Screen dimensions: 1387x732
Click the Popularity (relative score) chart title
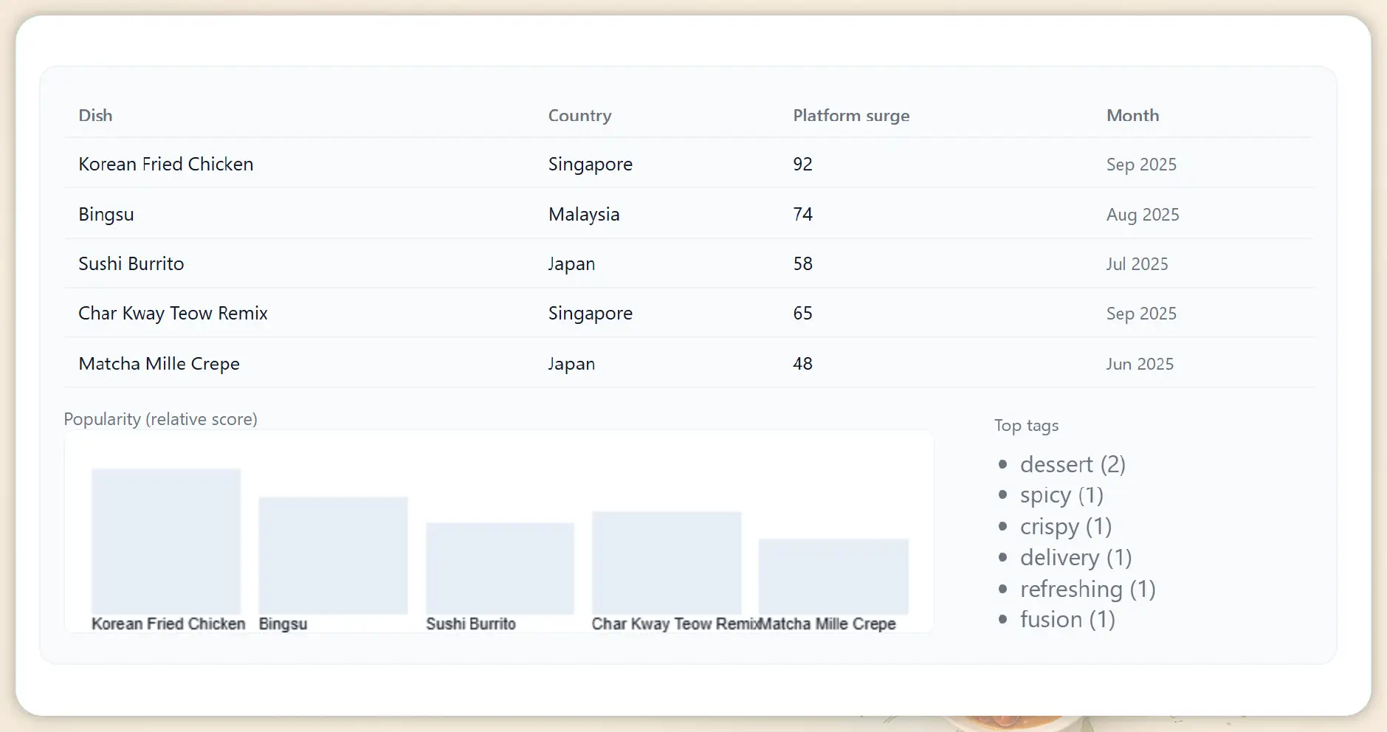pyautogui.click(x=160, y=418)
